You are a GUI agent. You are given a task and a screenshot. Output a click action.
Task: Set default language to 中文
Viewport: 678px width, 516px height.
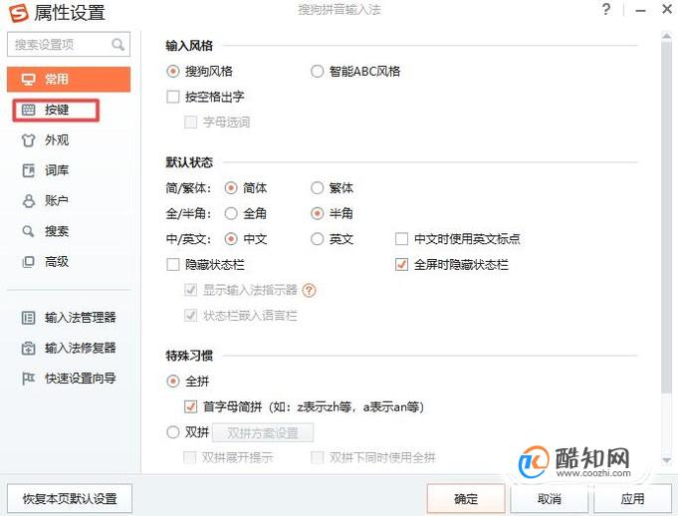point(231,239)
